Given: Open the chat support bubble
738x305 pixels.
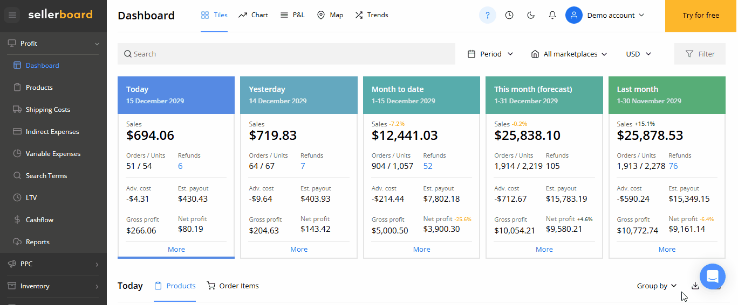Looking at the screenshot, I should pyautogui.click(x=712, y=277).
